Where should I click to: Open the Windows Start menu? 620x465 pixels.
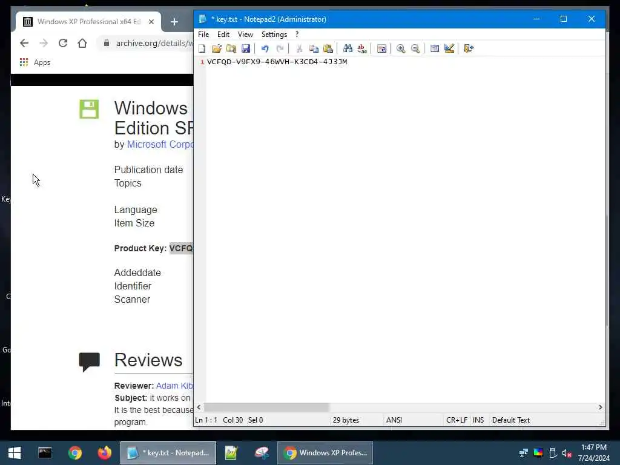tap(15, 453)
